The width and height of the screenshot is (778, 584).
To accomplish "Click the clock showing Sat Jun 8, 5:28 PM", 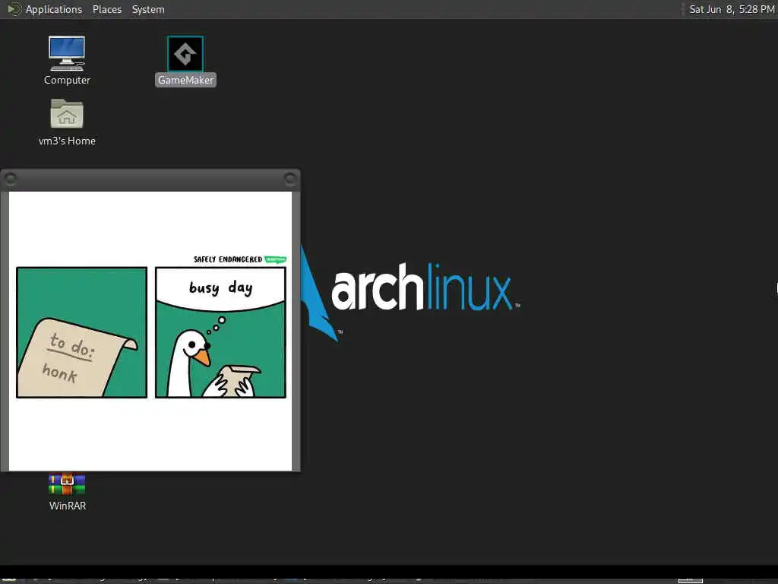I will (732, 9).
